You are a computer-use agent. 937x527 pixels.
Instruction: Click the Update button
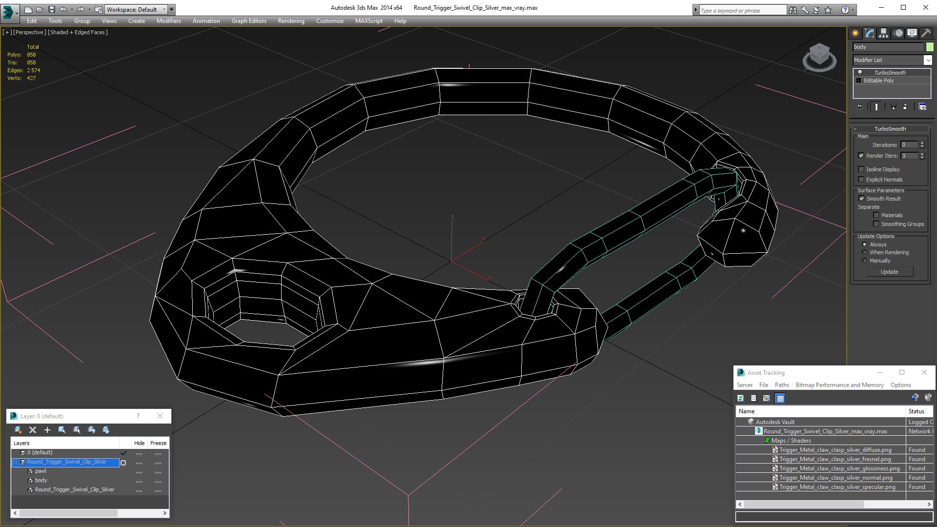coord(889,272)
